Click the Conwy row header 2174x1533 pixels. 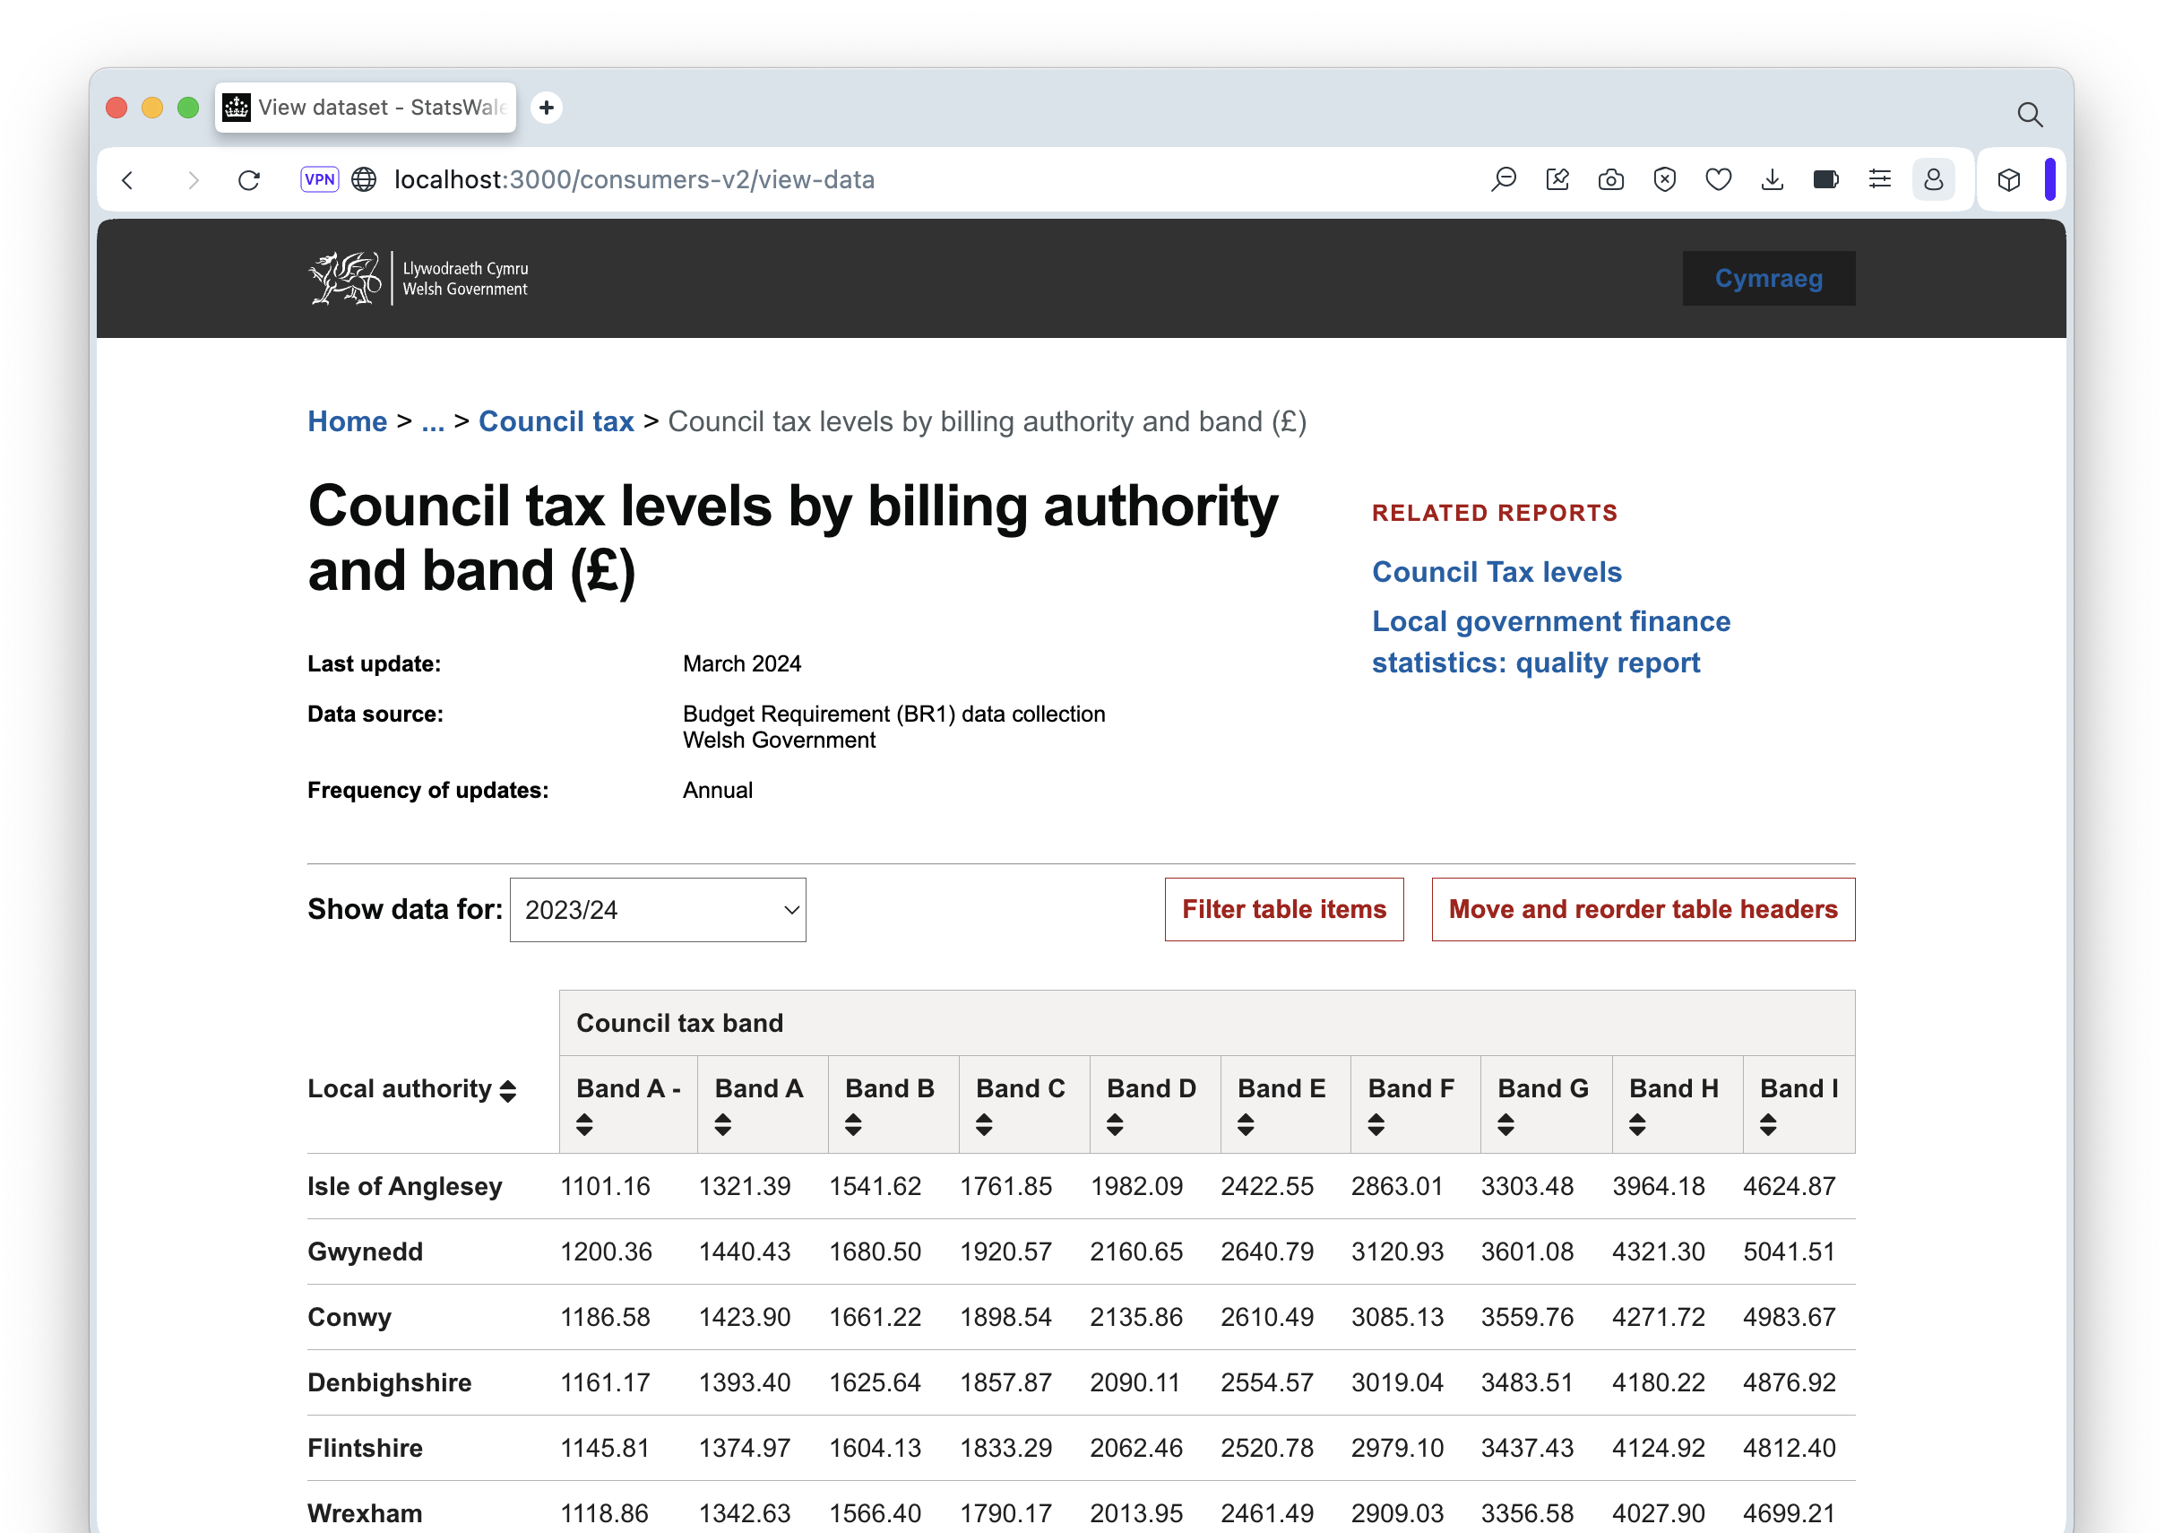click(349, 1317)
